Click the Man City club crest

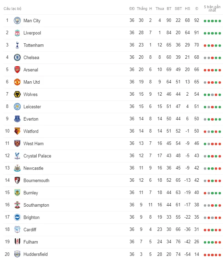pyautogui.click(x=17, y=20)
